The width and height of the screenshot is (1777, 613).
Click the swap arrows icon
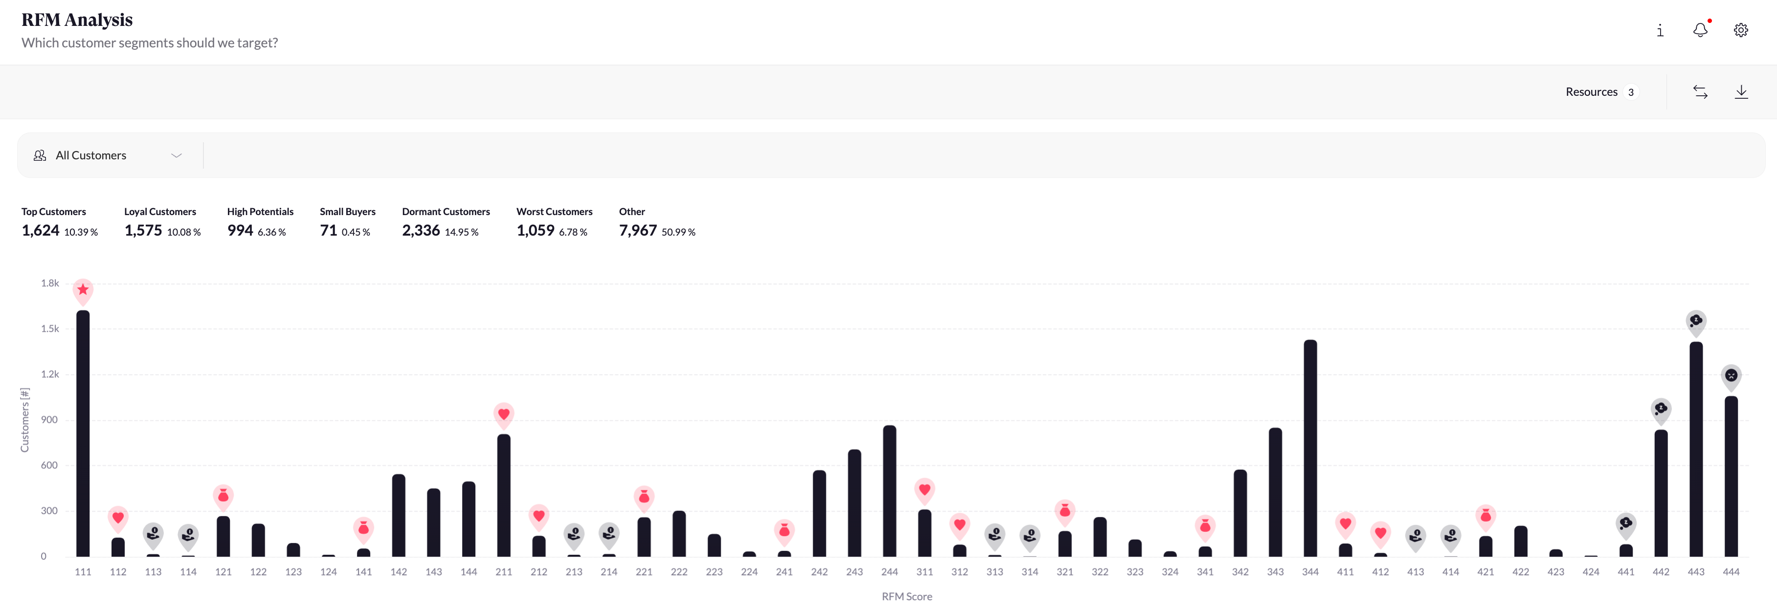tap(1700, 92)
